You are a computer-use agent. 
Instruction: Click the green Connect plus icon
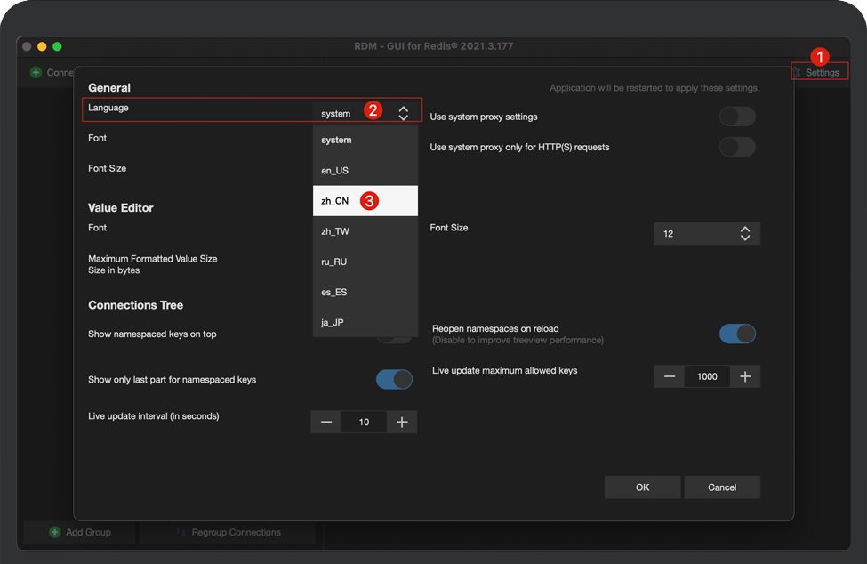click(x=36, y=72)
